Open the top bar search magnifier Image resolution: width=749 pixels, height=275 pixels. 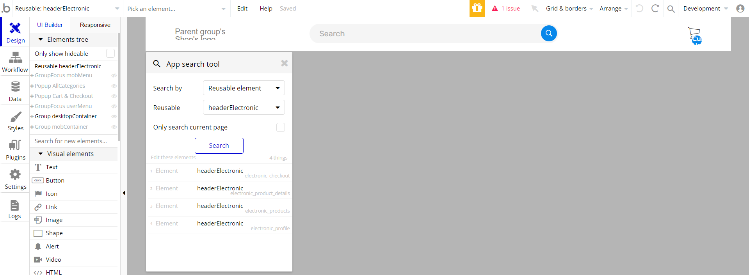671,9
